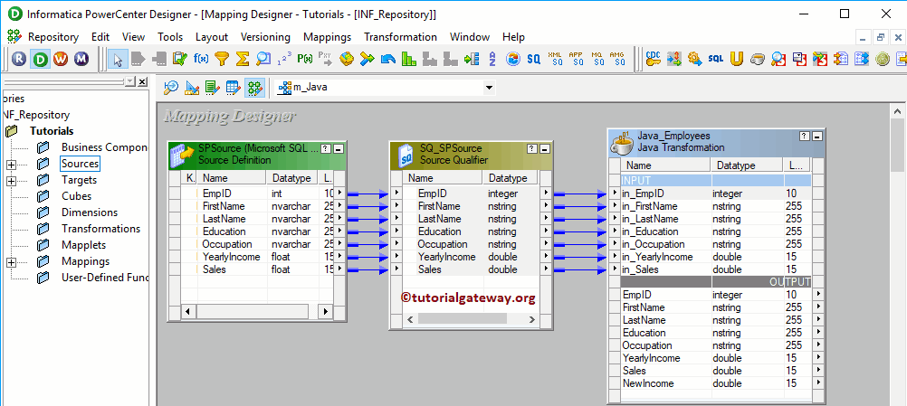The width and height of the screenshot is (907, 406).
Task: Select the Sources tree item
Action: (81, 164)
